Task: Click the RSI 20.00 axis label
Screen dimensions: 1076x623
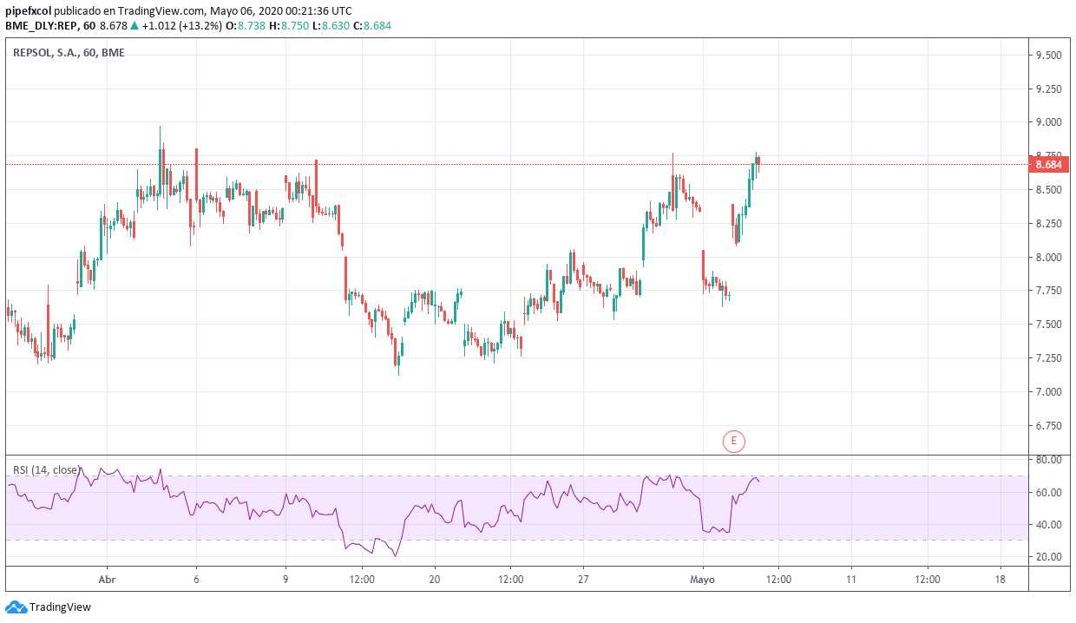Action: (x=1048, y=557)
